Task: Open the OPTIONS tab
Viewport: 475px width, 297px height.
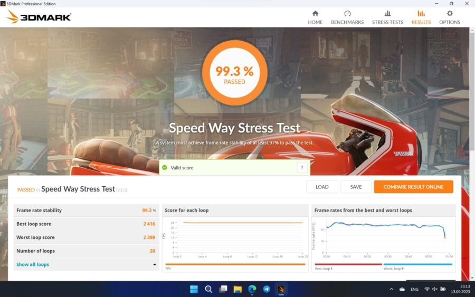Action: click(450, 17)
